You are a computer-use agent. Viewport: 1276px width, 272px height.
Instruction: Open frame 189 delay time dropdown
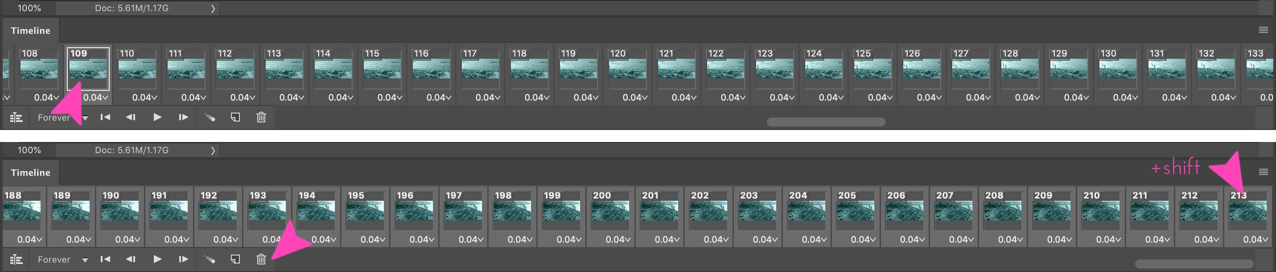[x=79, y=240]
